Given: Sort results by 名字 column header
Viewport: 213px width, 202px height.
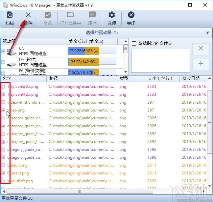Looking at the screenshot, I should coord(23,78).
